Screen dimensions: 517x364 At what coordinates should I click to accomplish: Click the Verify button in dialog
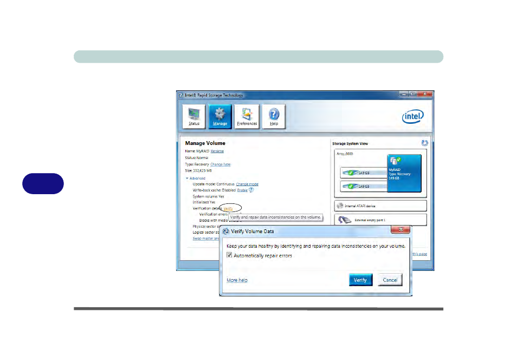[x=360, y=280]
